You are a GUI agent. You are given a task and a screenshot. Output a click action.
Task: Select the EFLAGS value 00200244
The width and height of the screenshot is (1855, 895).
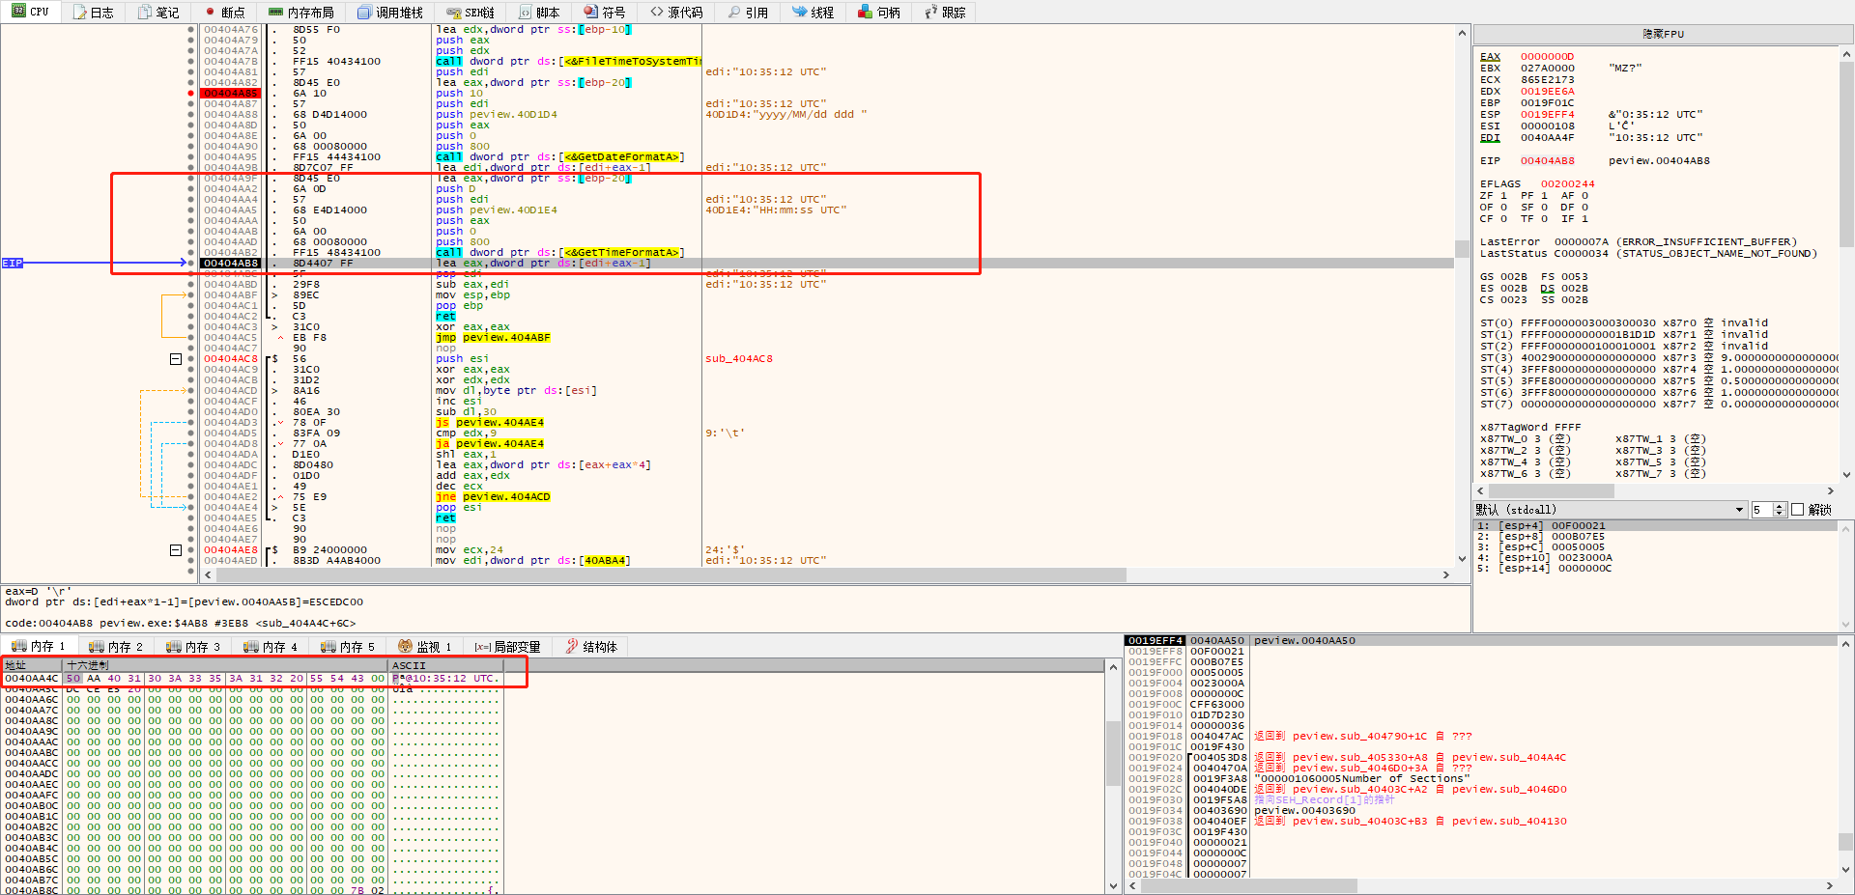(1567, 183)
